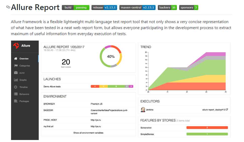Click the Categories flag icon
Screen dimensions: 244x142
(x=16, y=66)
